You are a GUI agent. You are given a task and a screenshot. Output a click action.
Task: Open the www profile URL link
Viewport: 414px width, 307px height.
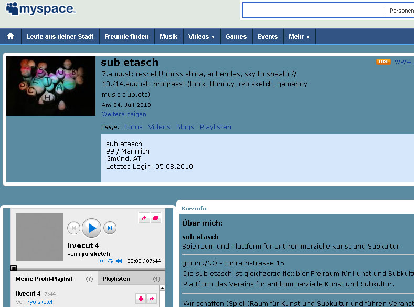coord(404,62)
